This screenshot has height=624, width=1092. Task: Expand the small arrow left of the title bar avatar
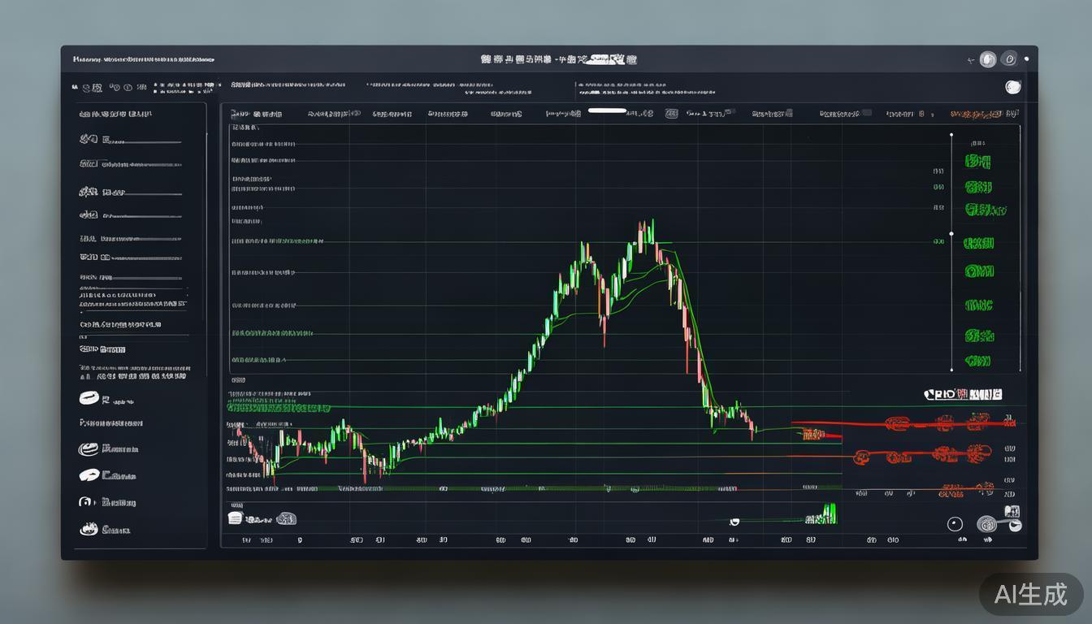(x=970, y=60)
